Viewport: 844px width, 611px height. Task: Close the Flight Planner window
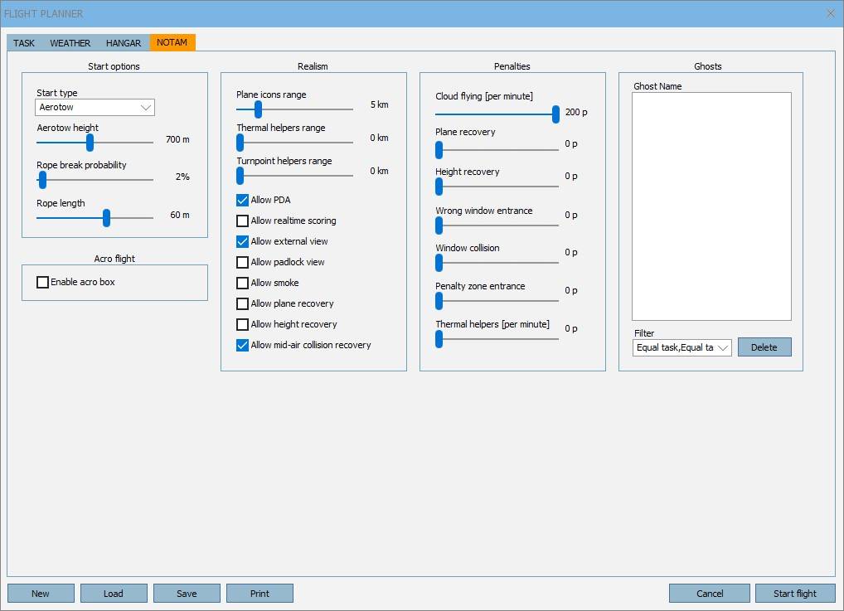pyautogui.click(x=831, y=13)
